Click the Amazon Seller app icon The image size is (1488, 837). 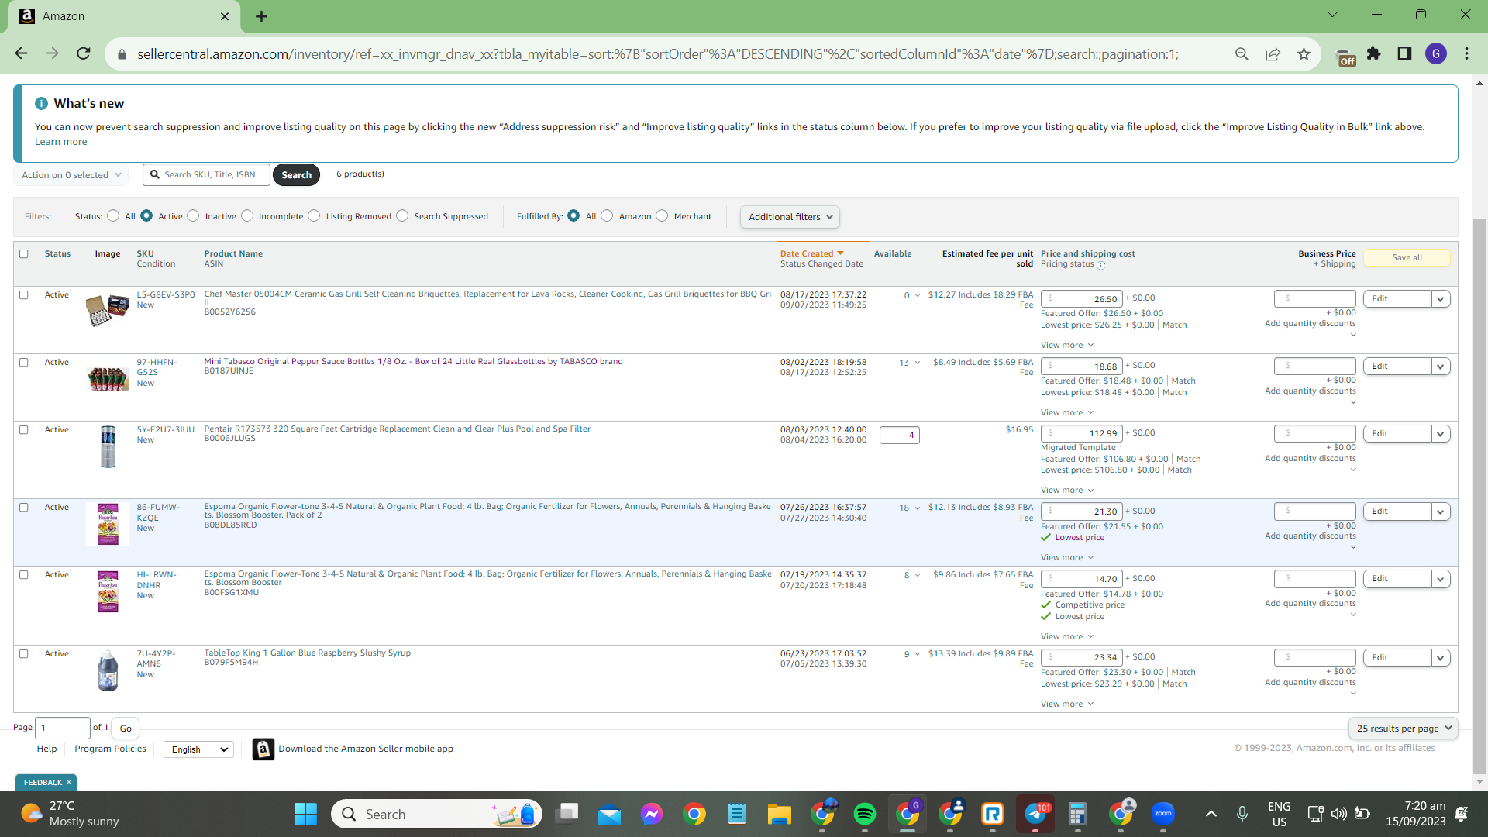tap(263, 749)
